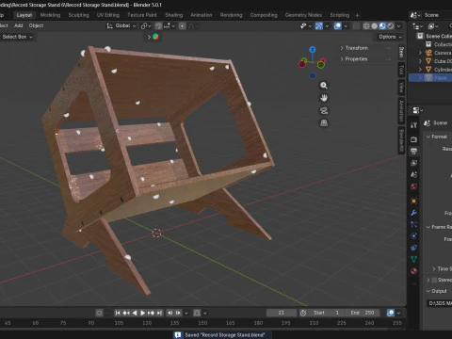Open the Global orientation dropdown
Screen dimensions: 452x339
[x=121, y=25]
